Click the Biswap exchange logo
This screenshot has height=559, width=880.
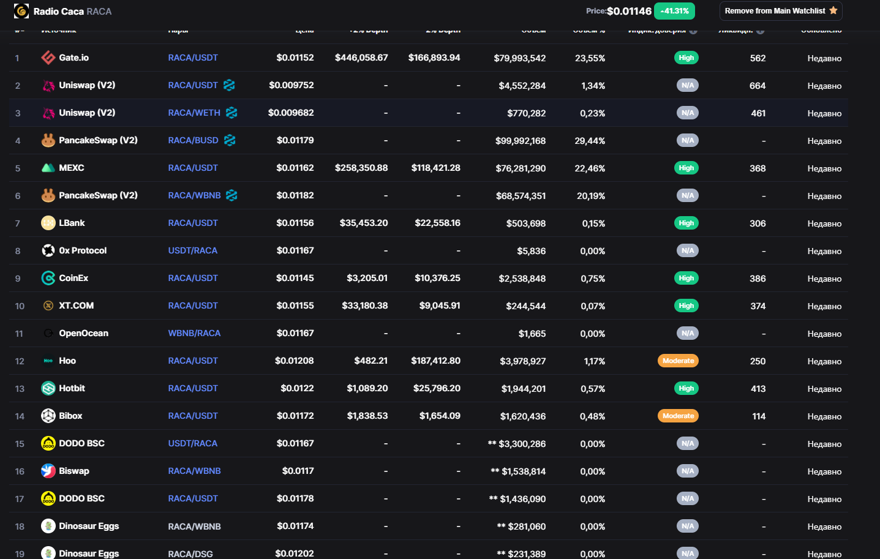click(x=48, y=471)
